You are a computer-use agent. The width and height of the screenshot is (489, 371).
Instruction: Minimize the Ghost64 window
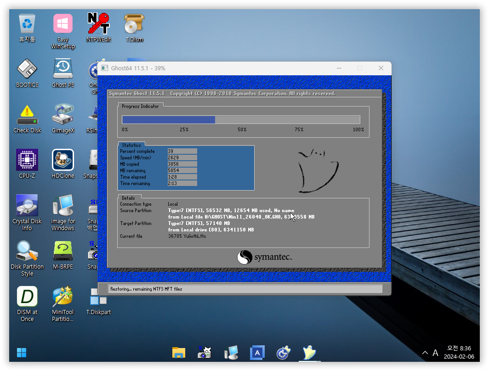(339, 68)
